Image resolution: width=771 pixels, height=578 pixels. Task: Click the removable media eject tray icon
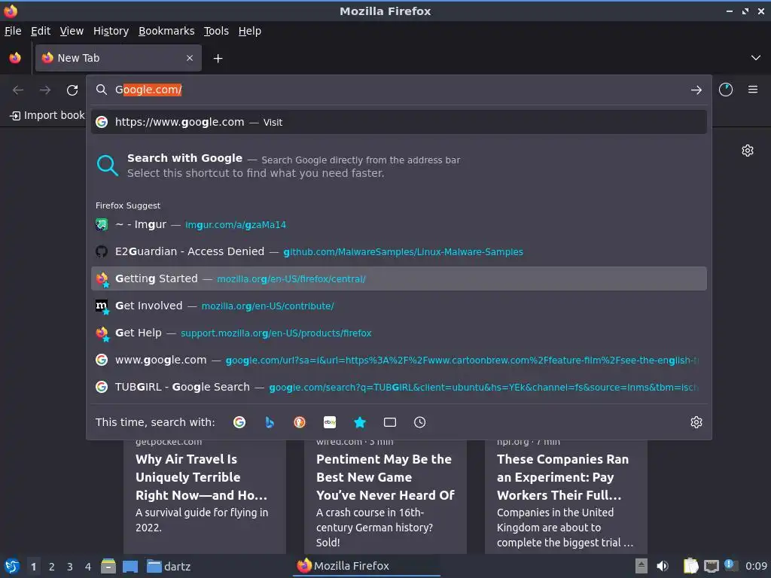coord(641,566)
